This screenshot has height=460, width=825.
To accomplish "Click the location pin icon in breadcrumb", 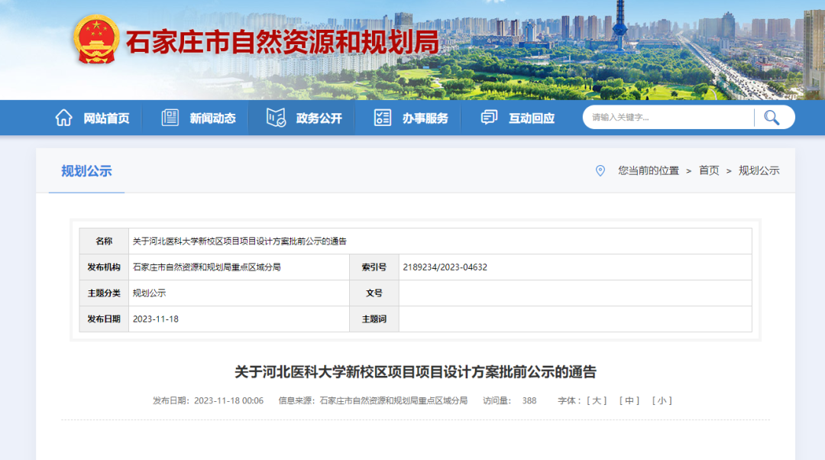I will point(600,170).
